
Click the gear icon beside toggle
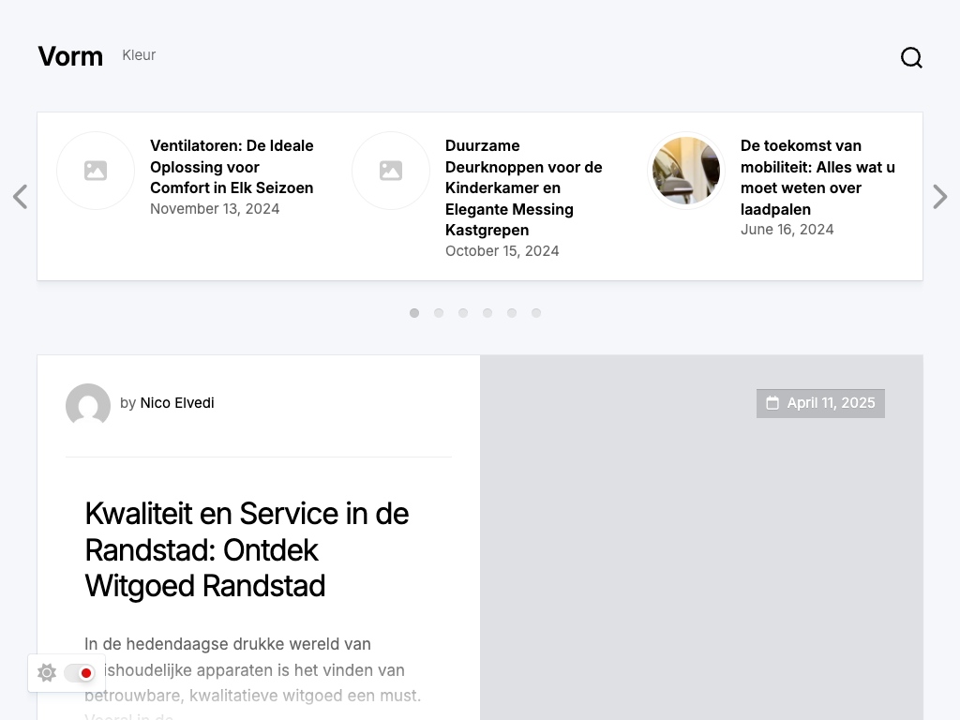(x=47, y=673)
